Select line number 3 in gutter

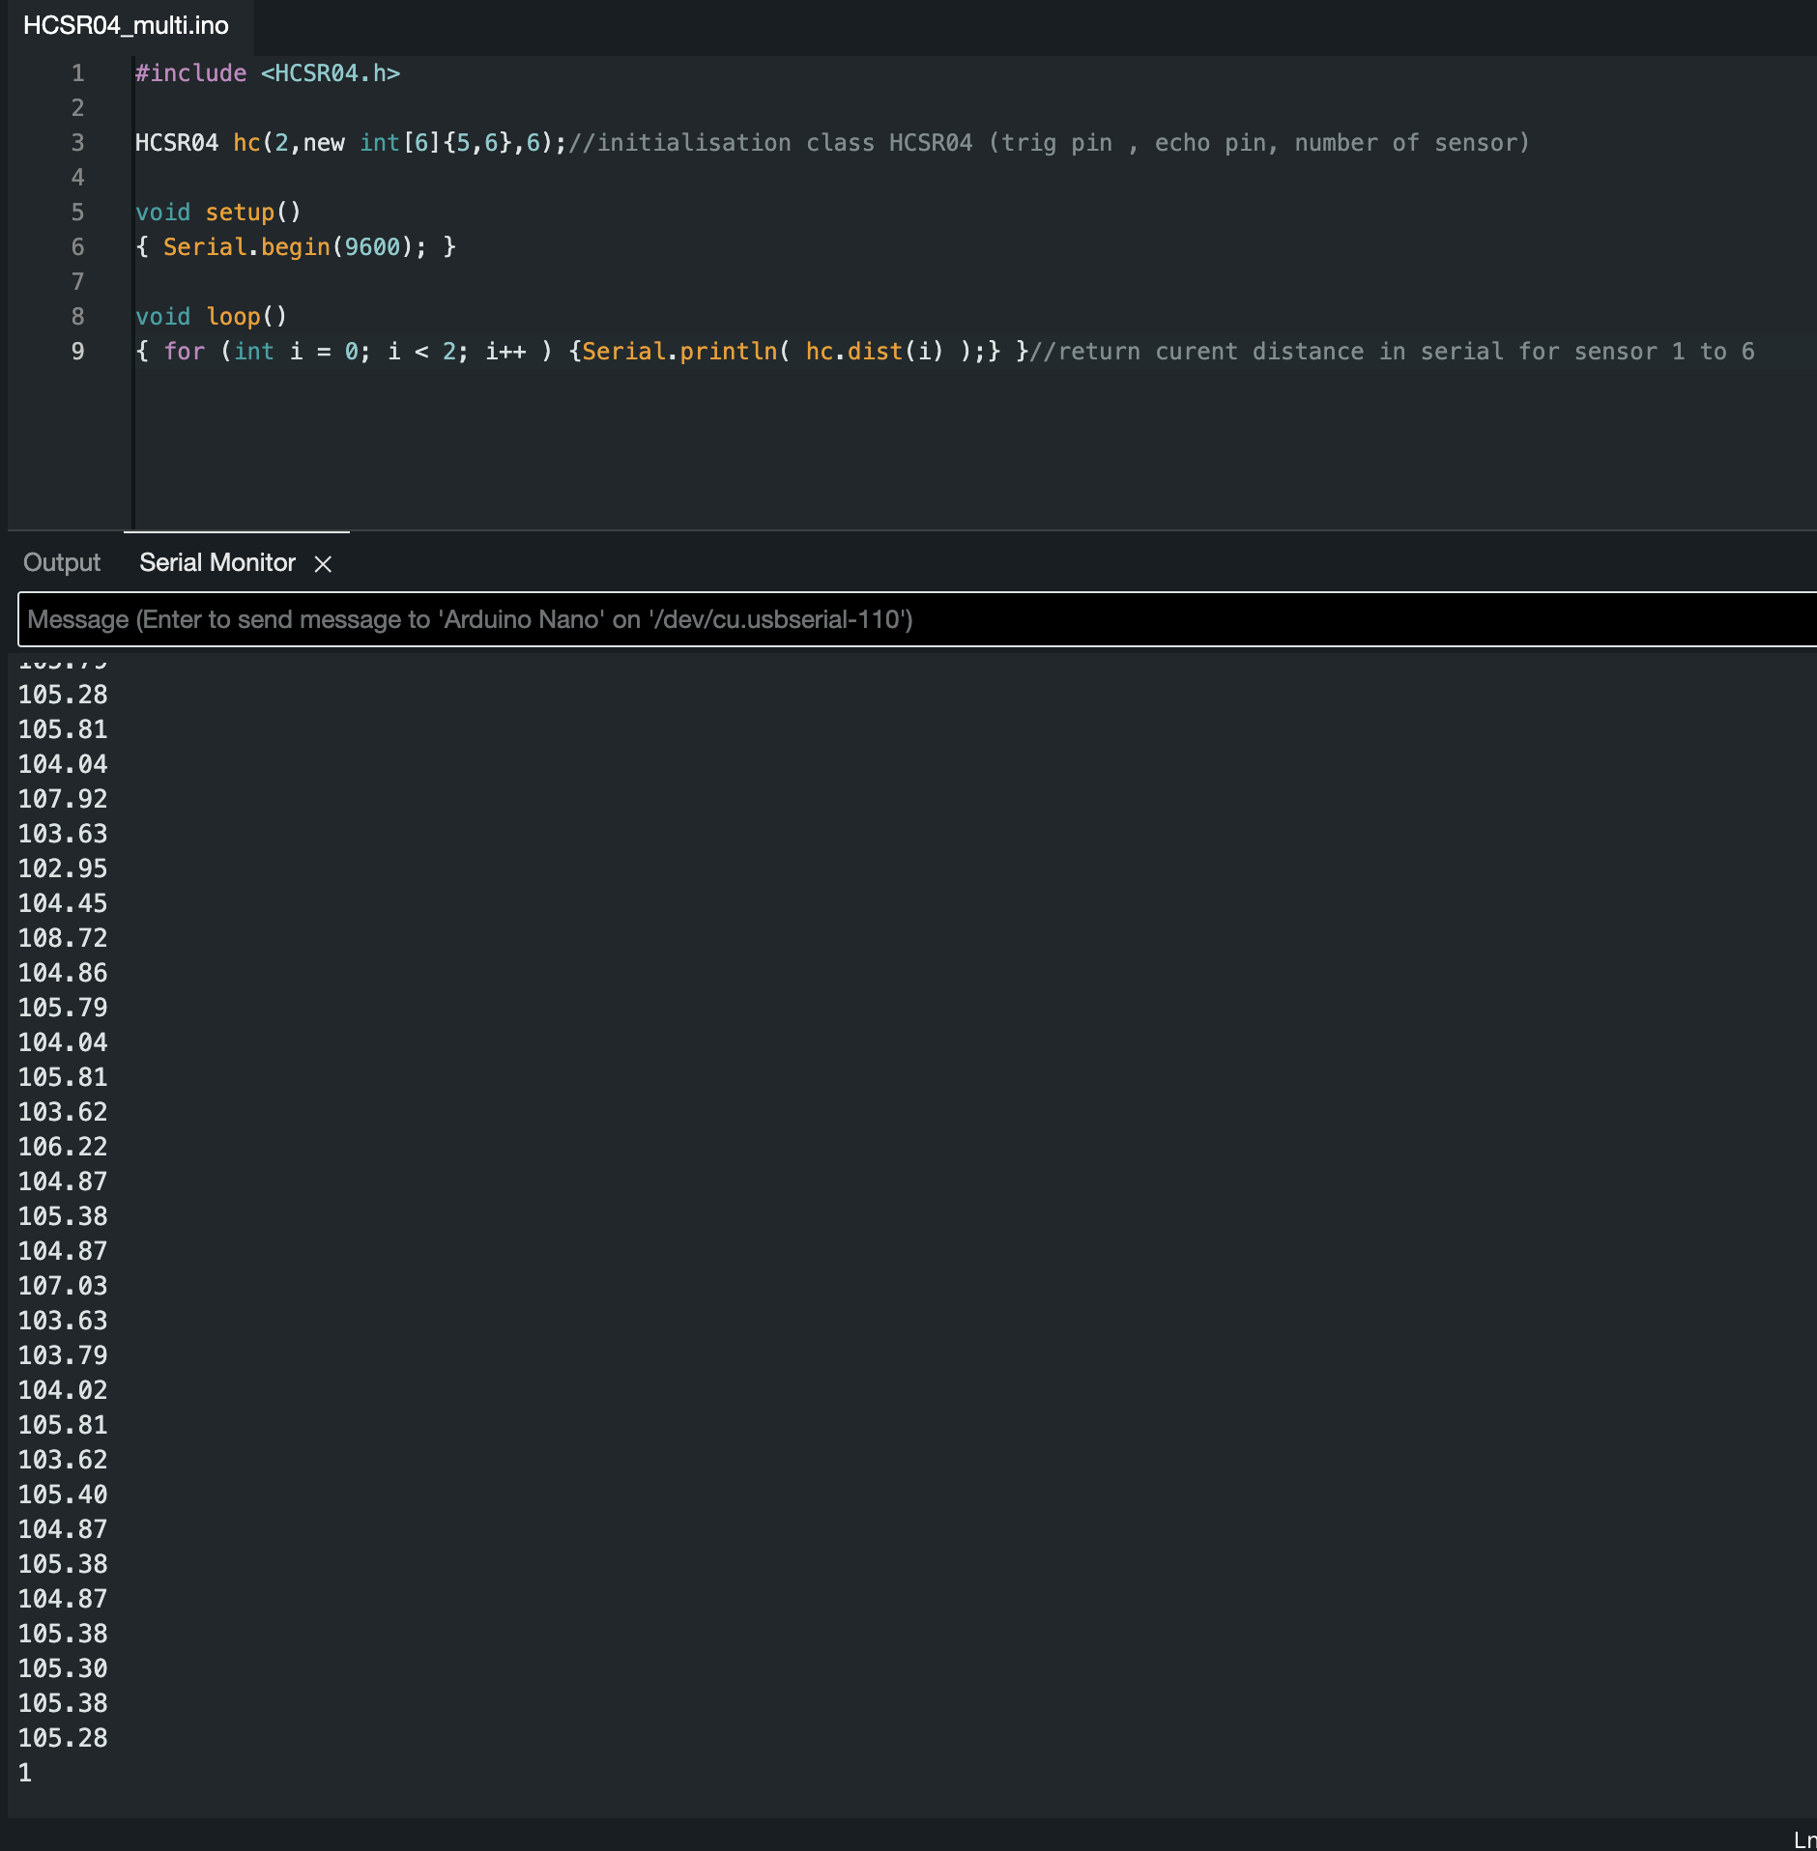coord(77,143)
